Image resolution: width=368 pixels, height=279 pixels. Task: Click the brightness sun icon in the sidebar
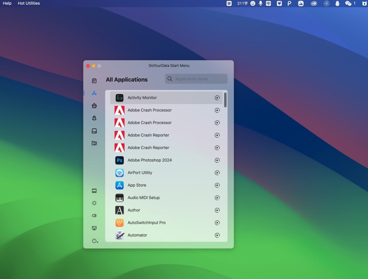(x=94, y=203)
